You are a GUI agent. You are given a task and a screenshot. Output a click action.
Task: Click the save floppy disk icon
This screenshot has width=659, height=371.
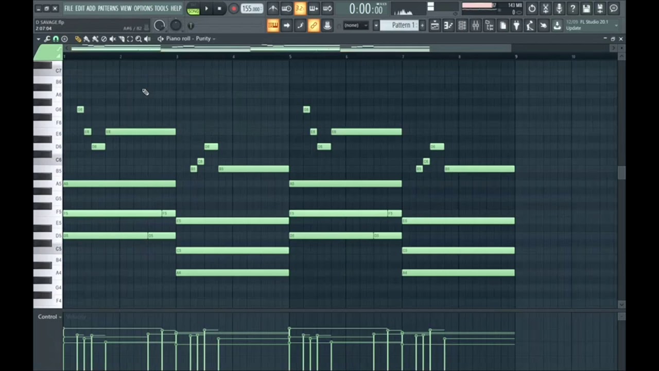tap(586, 8)
